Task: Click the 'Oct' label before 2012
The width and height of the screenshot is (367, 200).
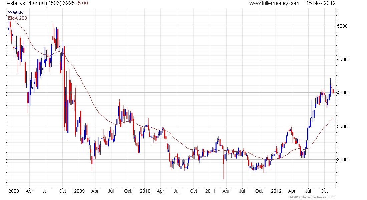Action: (259, 191)
